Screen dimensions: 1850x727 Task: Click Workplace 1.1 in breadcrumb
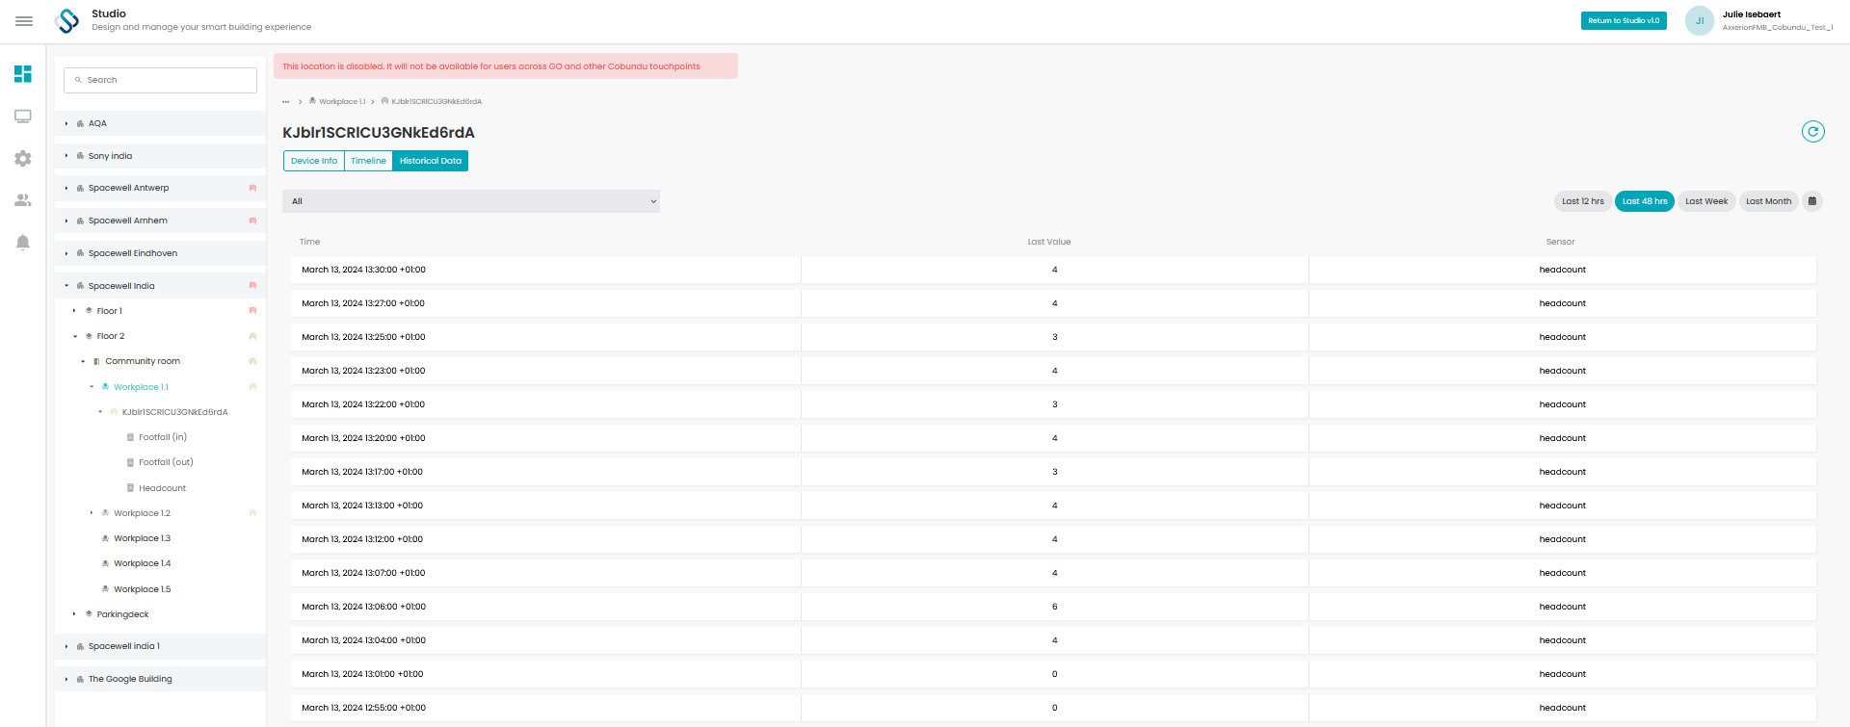coord(342,101)
